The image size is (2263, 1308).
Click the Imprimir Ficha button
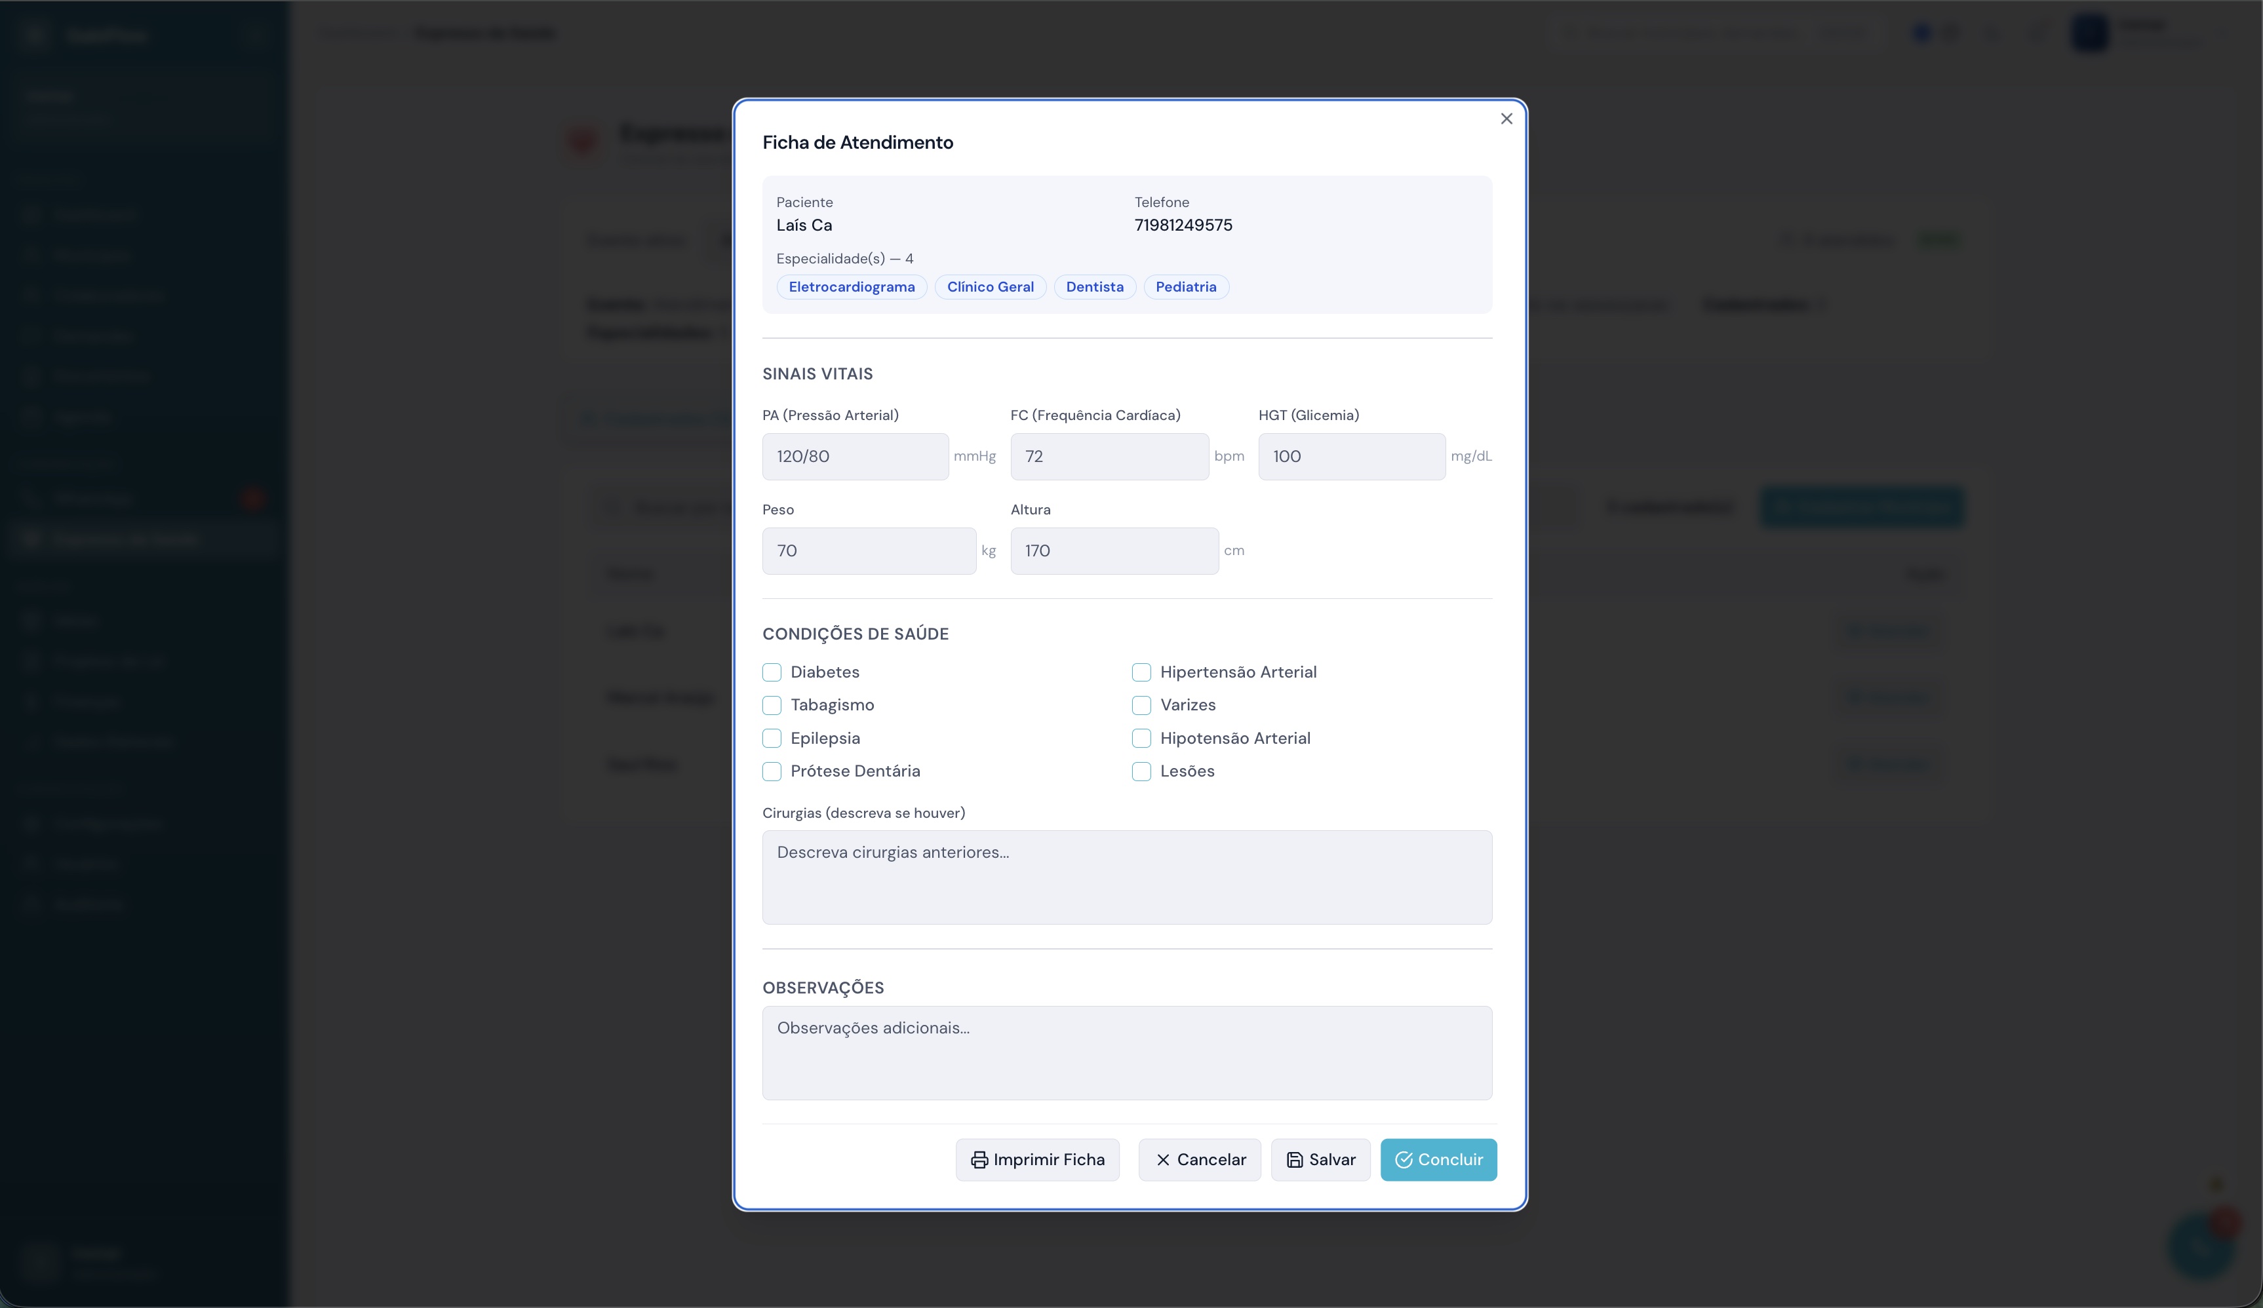tap(1037, 1160)
